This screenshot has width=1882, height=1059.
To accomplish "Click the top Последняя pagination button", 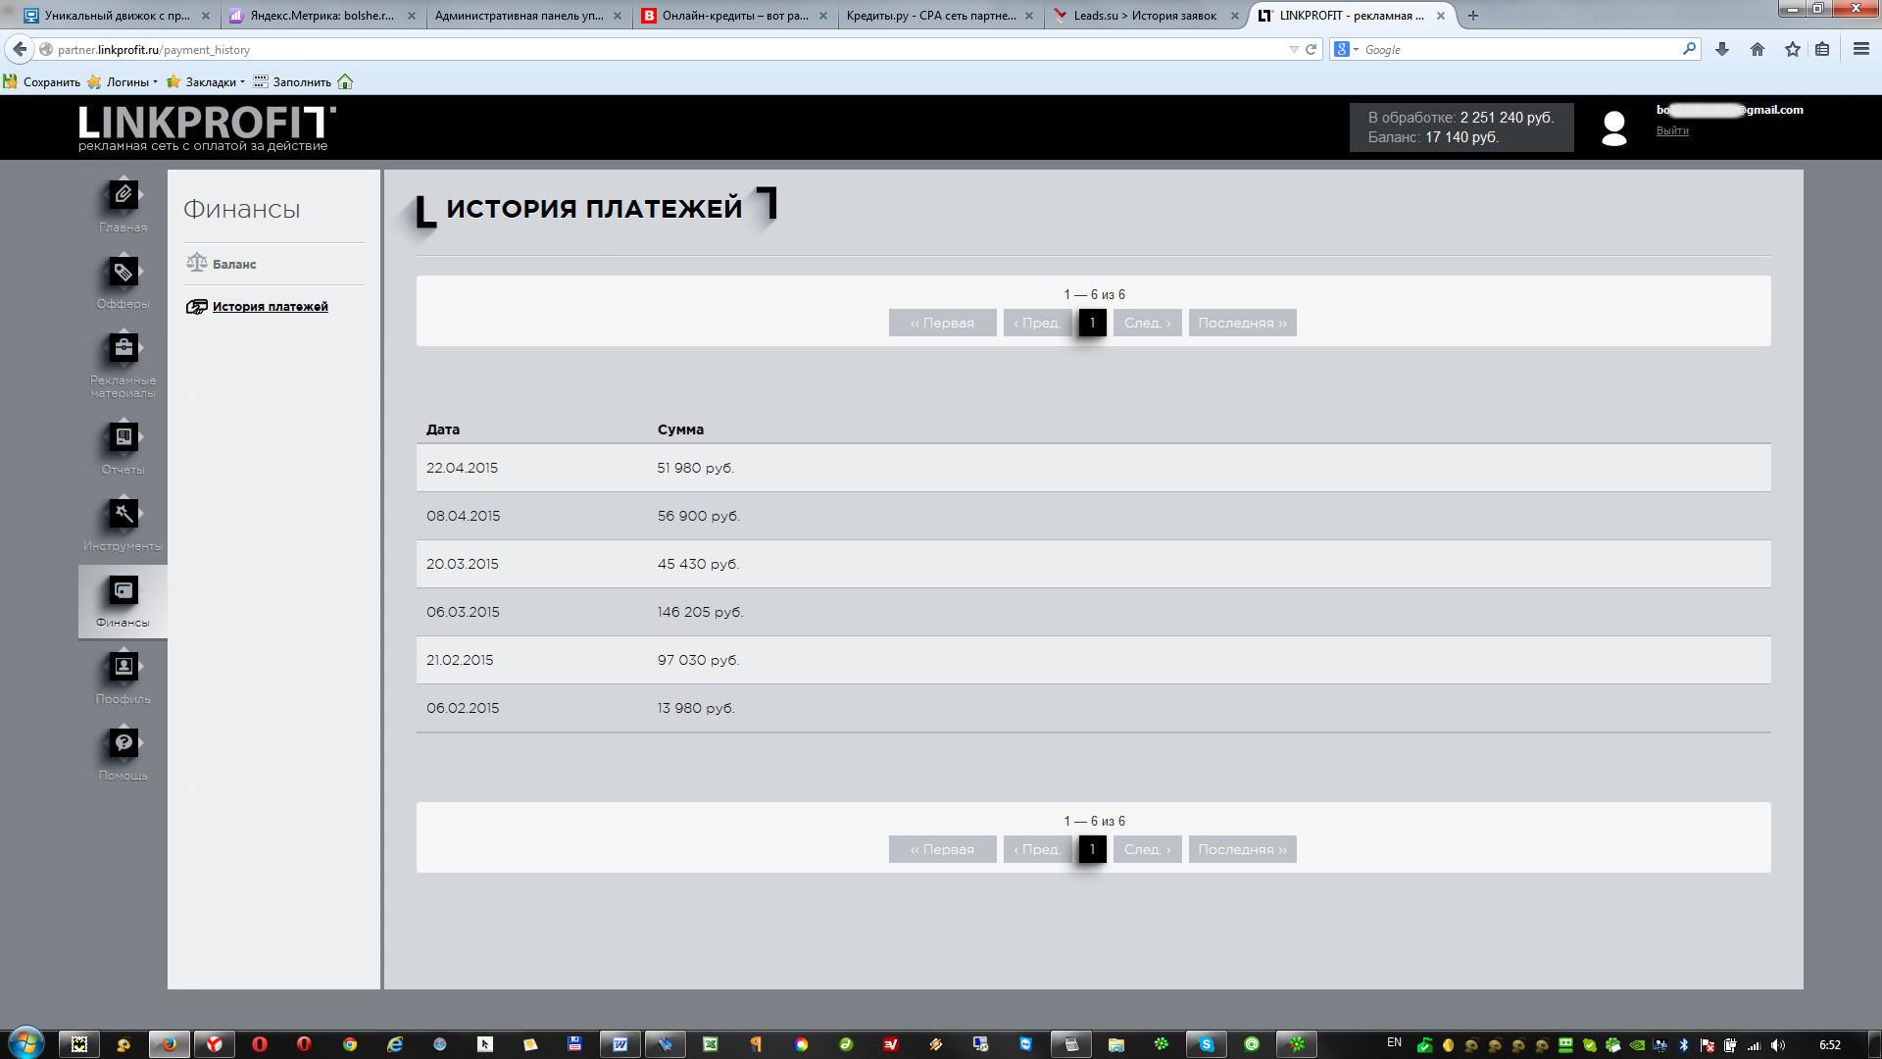I will tap(1242, 323).
